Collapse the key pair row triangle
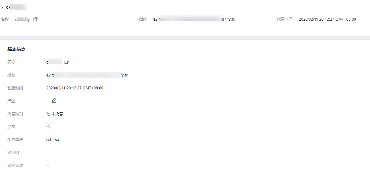 click(2, 7)
